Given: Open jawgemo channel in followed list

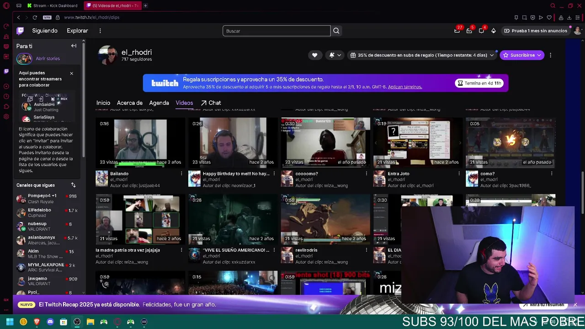Looking at the screenshot, I should (x=48, y=281).
